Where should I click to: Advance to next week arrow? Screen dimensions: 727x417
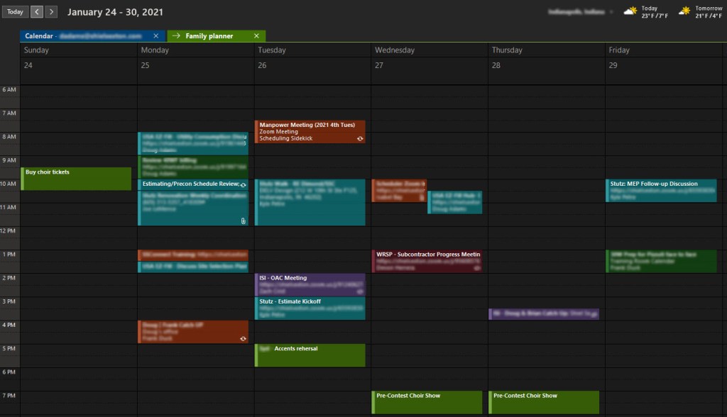[51, 12]
